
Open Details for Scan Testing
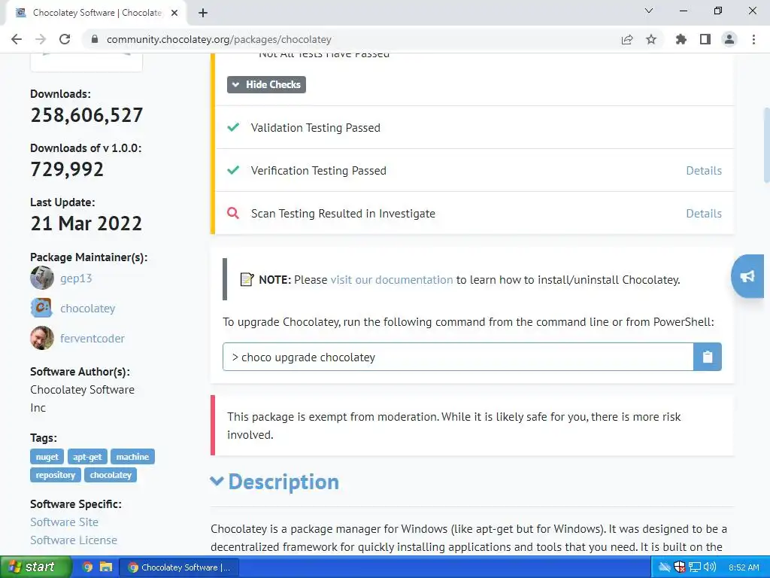click(x=704, y=213)
